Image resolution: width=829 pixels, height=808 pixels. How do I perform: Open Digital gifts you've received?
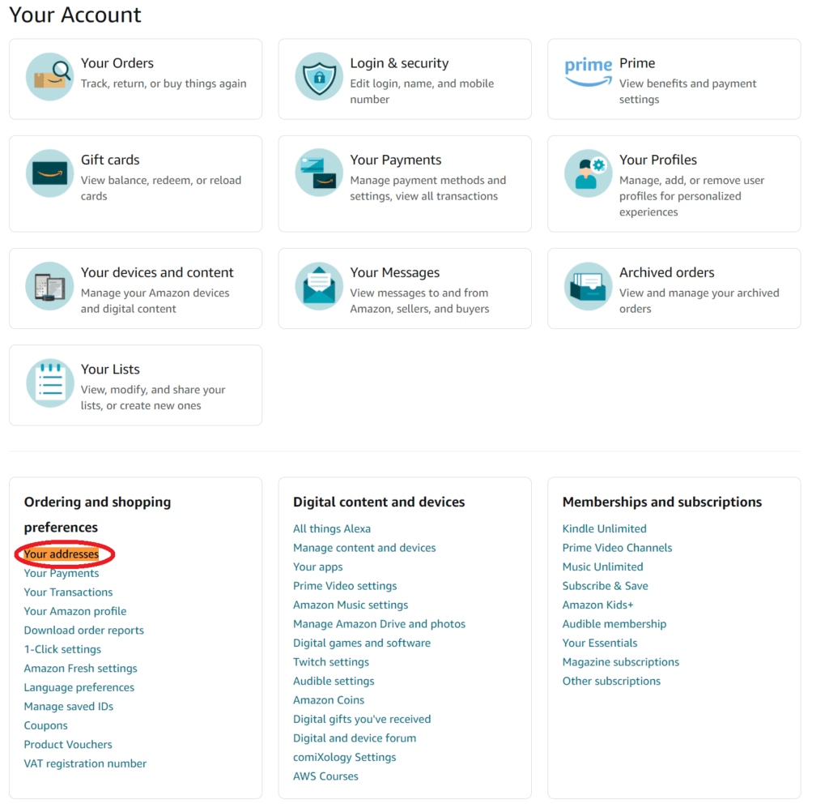[362, 719]
